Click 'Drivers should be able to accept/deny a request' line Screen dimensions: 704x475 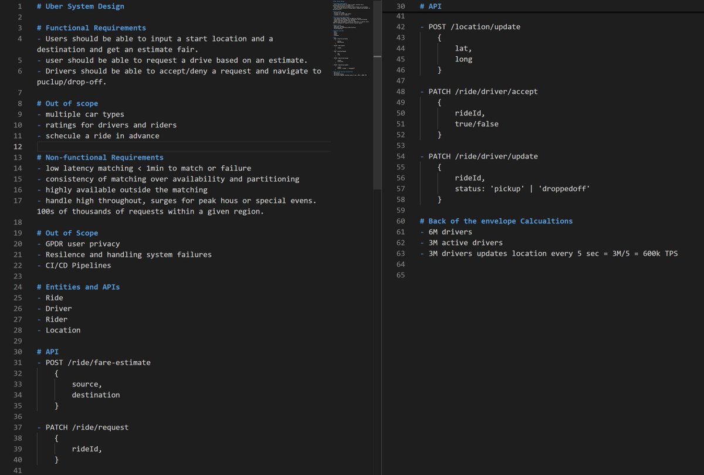tap(179, 71)
